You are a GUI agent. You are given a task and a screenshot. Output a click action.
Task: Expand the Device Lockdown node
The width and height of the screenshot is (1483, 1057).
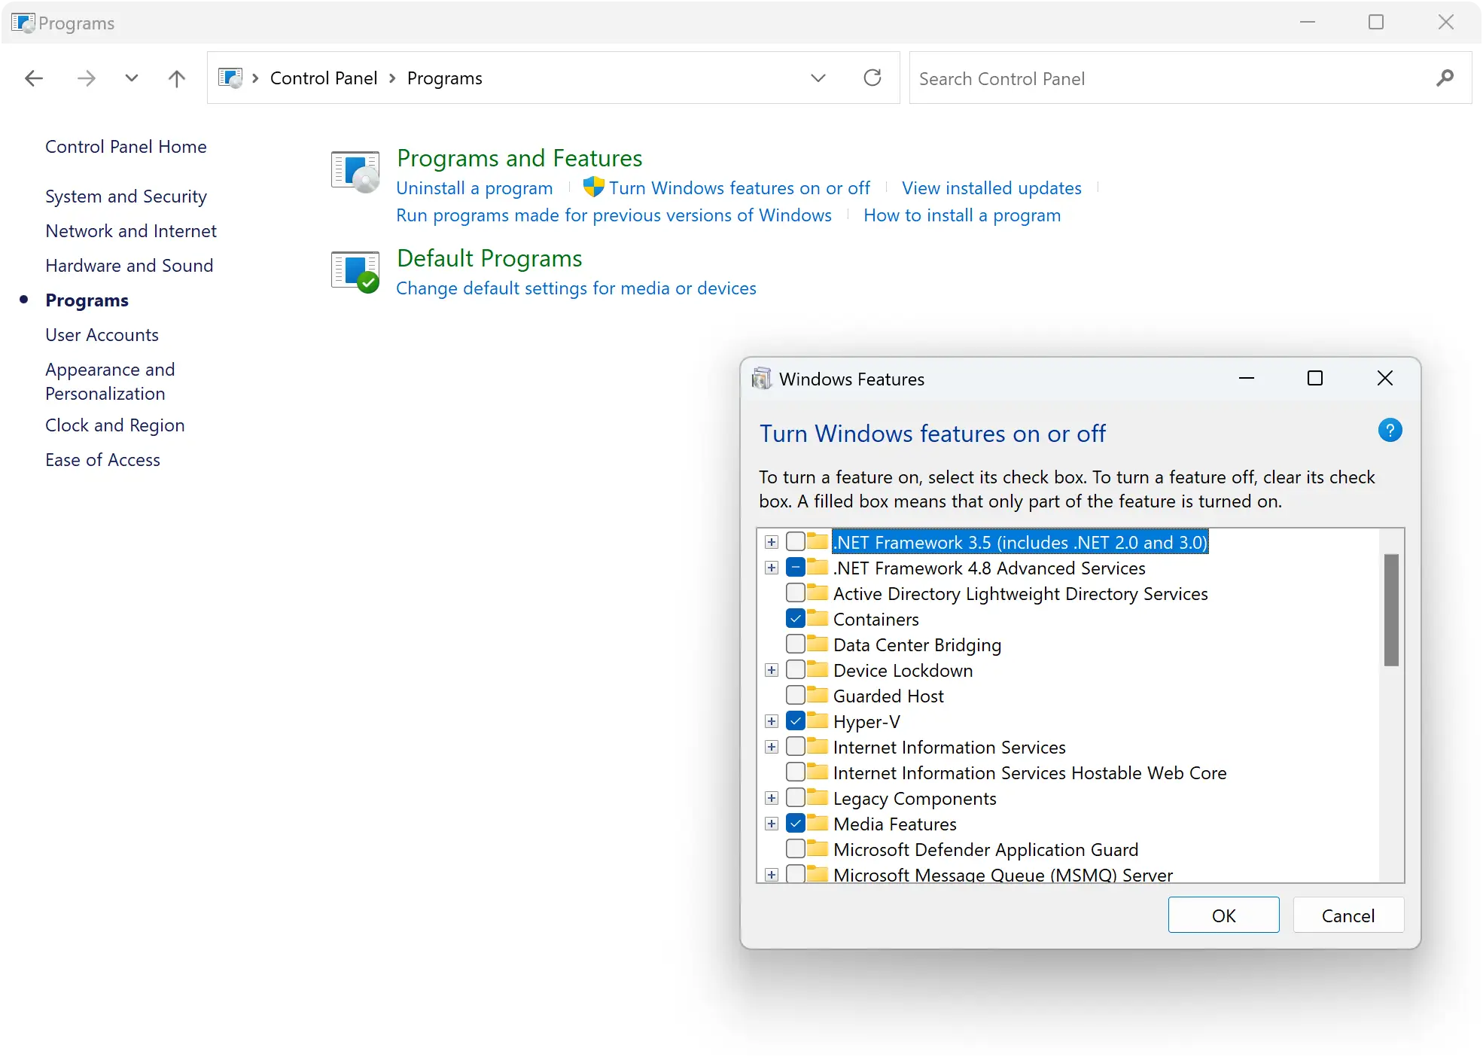772,670
